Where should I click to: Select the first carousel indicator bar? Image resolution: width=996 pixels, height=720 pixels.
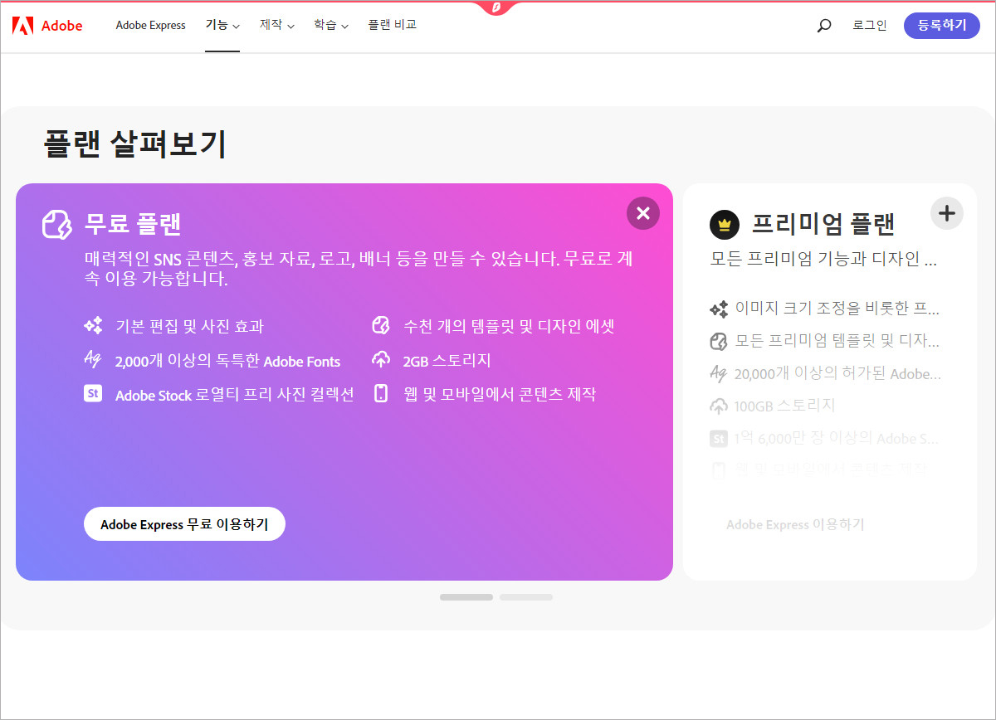(466, 597)
